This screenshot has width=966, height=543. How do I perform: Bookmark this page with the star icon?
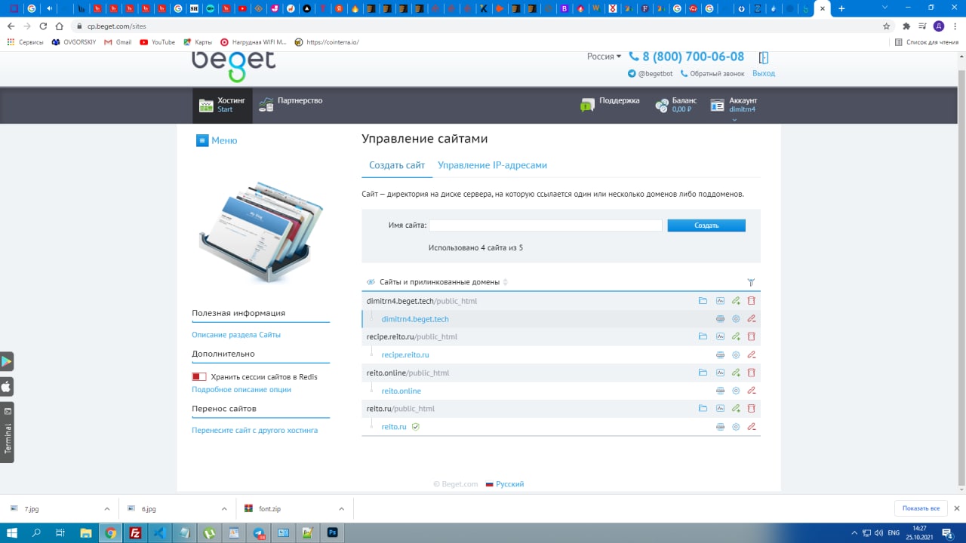tap(887, 26)
